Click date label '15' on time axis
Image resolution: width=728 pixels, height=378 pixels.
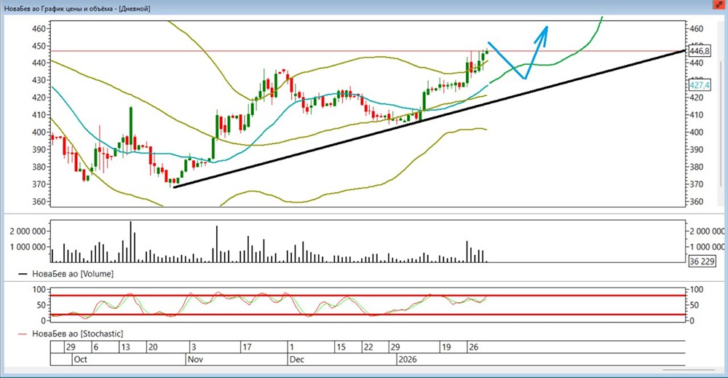[x=341, y=347]
